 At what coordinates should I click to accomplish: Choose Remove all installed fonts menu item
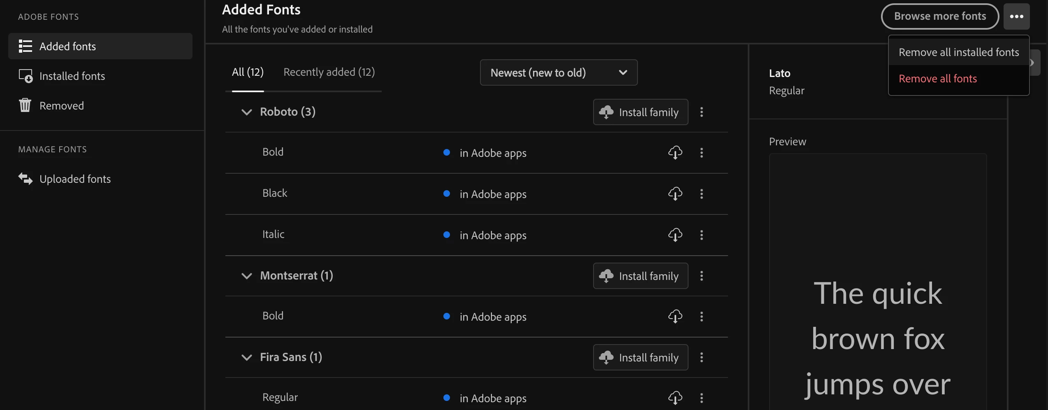coord(959,52)
